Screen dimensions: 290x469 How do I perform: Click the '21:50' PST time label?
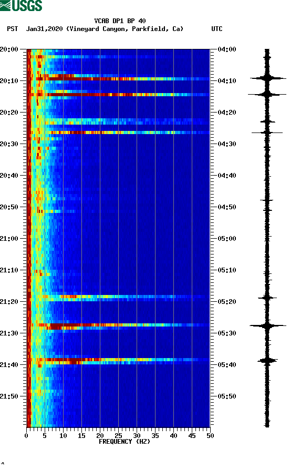(9, 396)
